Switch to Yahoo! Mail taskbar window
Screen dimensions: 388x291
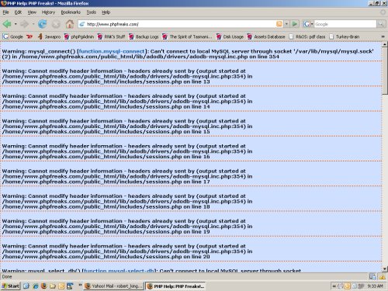(114, 286)
